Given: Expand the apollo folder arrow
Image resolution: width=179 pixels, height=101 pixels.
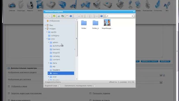Looking at the screenshot, I should pos(47,32).
